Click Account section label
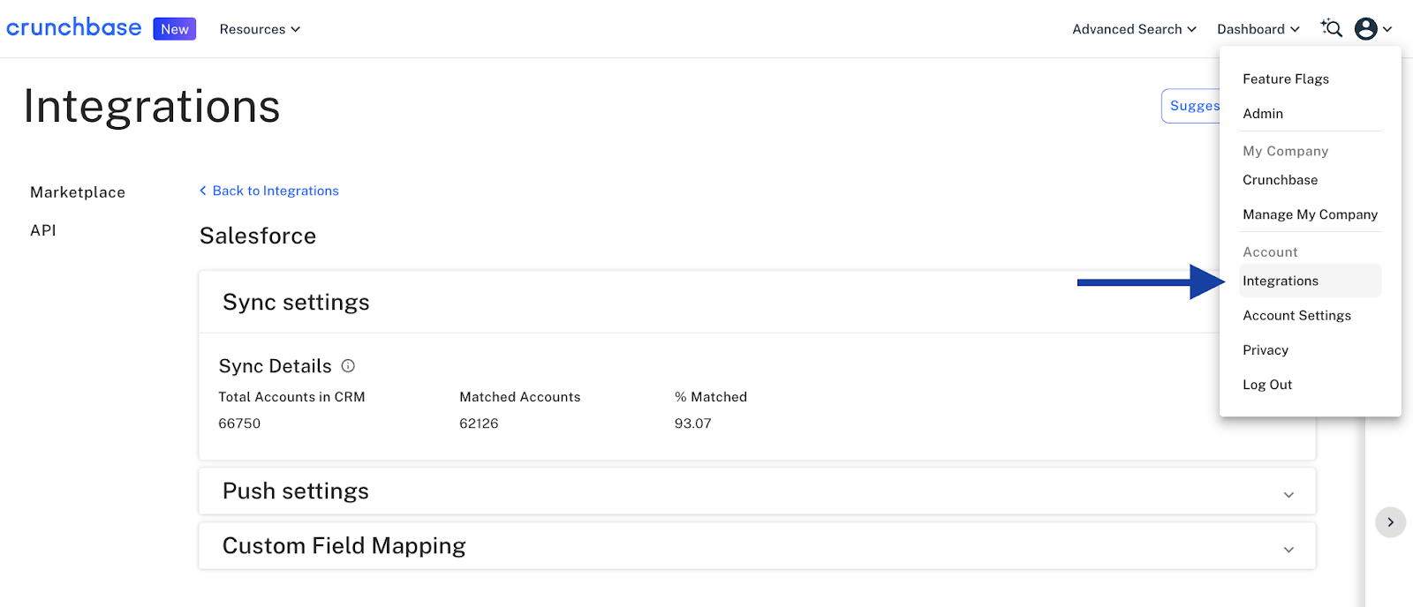 tap(1270, 252)
